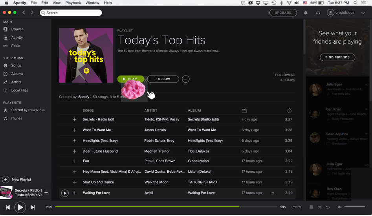Add Dear Future Husband with plus
This screenshot has width=372, height=216.
[75, 151]
